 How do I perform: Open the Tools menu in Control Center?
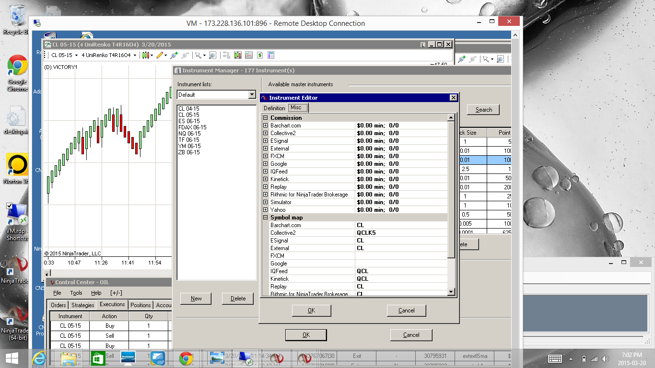tap(76, 293)
